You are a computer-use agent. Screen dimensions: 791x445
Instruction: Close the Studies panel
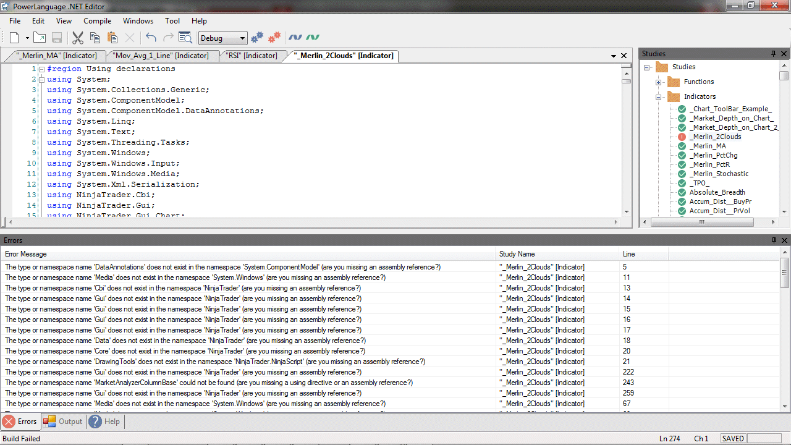point(784,54)
